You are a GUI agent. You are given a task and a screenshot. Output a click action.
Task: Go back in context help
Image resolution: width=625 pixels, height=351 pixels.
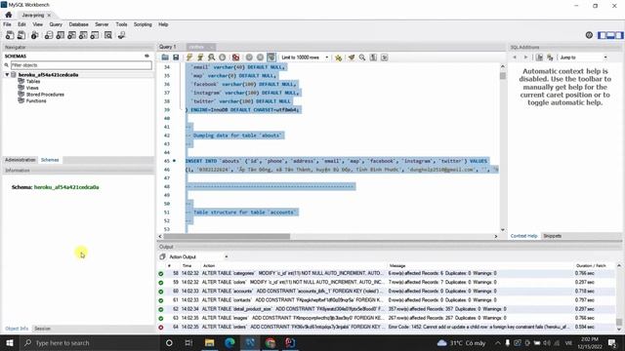pos(515,58)
